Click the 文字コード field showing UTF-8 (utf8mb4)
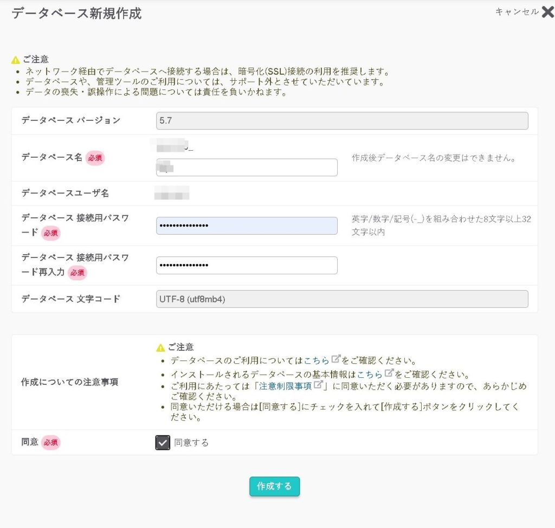555x528 pixels. point(341,299)
